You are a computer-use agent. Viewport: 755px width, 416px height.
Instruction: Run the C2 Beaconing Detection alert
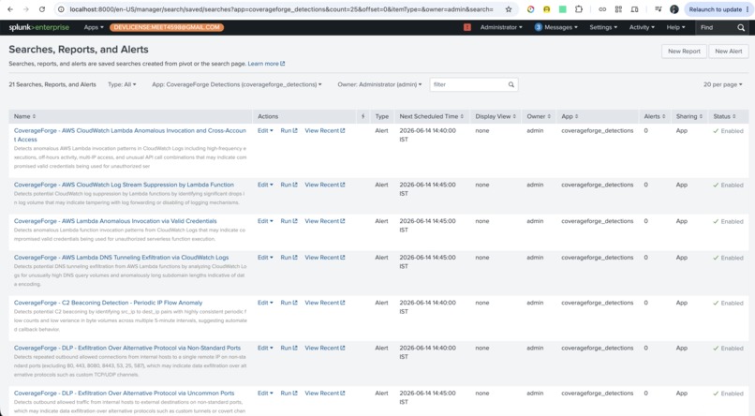click(x=289, y=303)
